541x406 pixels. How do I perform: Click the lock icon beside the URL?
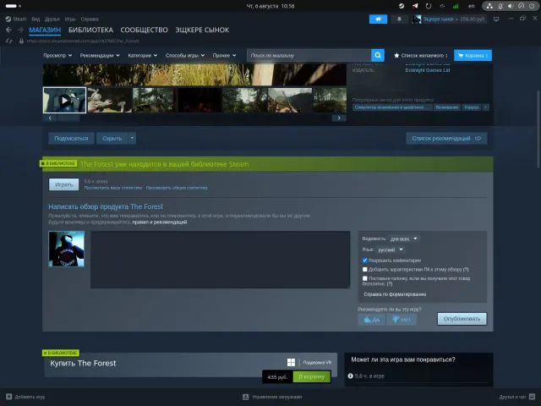coord(21,41)
